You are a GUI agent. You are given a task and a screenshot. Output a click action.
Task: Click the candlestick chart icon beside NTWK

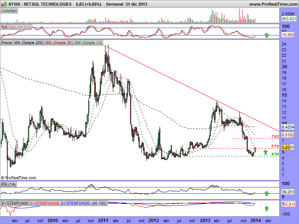pyautogui.click(x=4, y=4)
